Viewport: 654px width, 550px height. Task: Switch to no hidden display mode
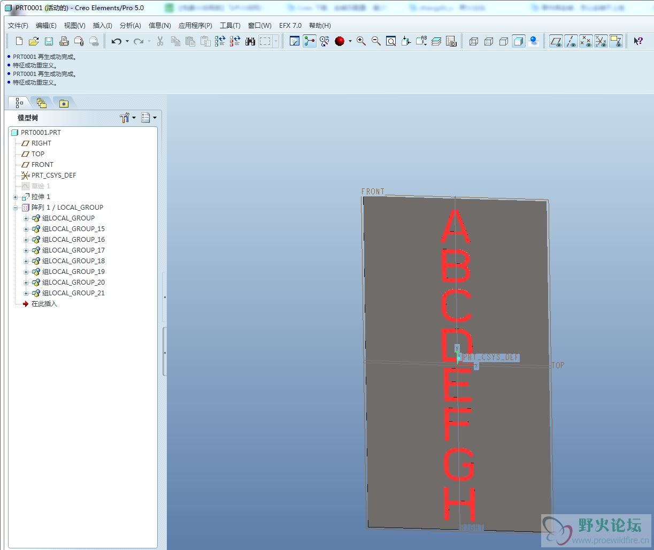pos(503,41)
